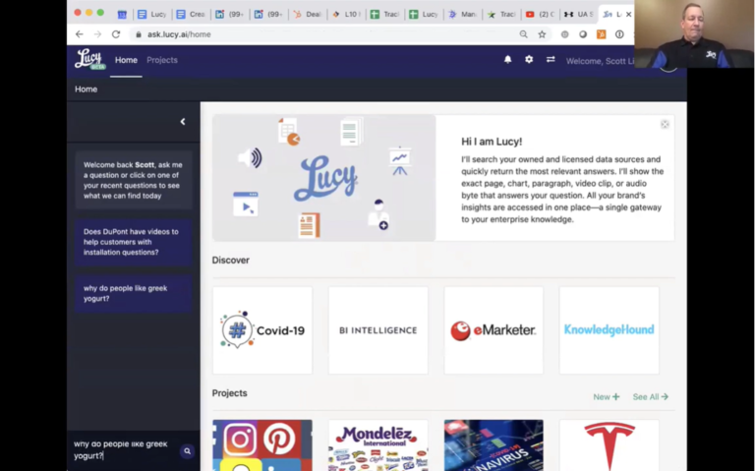The height and width of the screenshot is (471, 755).
Task: Click 'Welcome, Scott' user menu
Action: click(x=600, y=61)
